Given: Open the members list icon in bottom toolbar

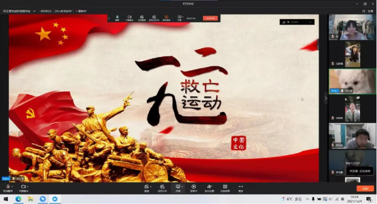Looking at the screenshot, I should (162, 186).
